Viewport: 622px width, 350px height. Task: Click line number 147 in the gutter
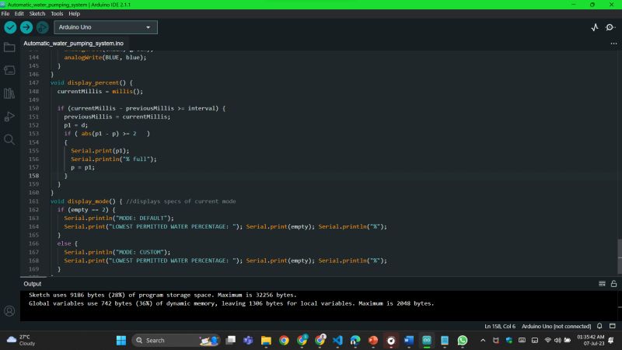click(x=33, y=82)
